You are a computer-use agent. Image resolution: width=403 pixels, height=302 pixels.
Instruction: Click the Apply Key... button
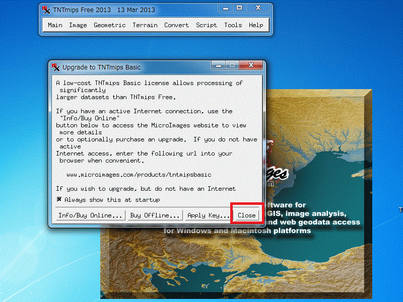pyautogui.click(x=208, y=215)
